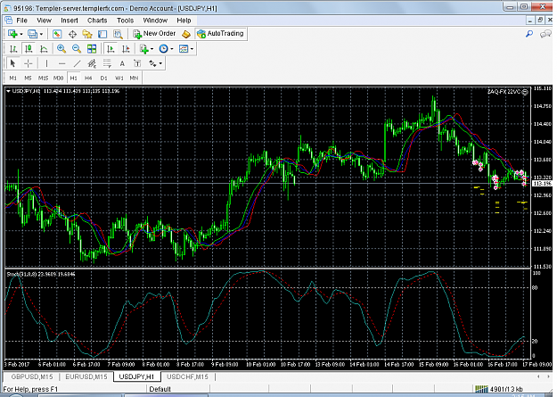Draw a horizontal line tool
This screenshot has width=557, height=397.
pyautogui.click(x=61, y=63)
